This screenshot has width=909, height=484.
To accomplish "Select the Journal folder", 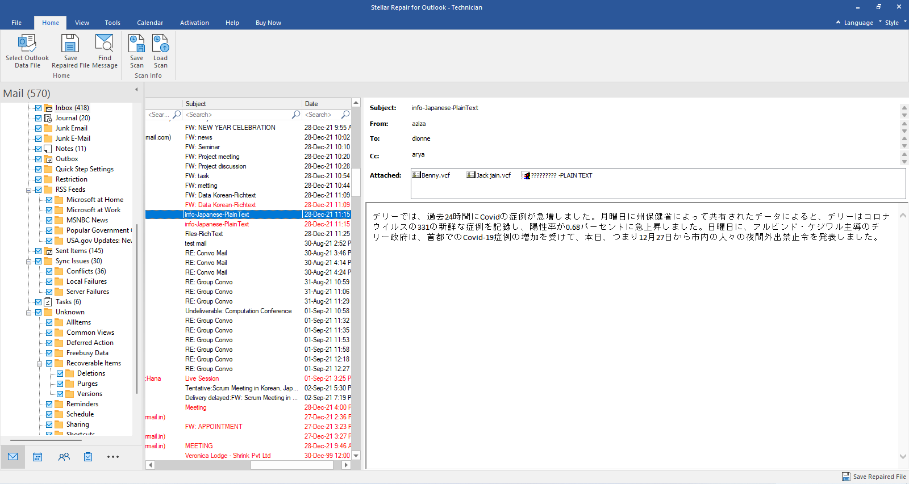I will [73, 118].
